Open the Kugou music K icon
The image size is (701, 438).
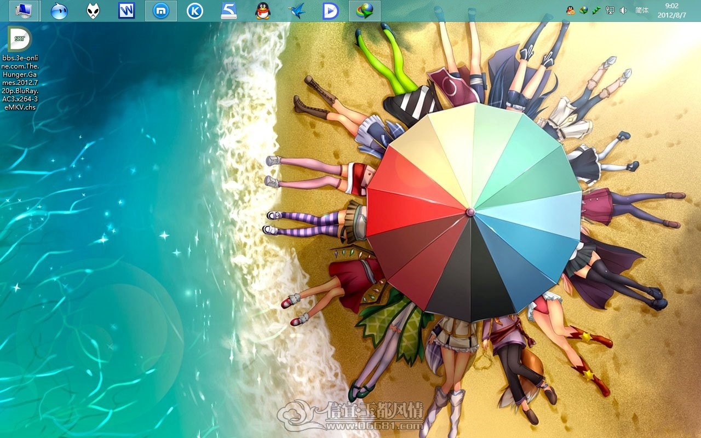195,10
